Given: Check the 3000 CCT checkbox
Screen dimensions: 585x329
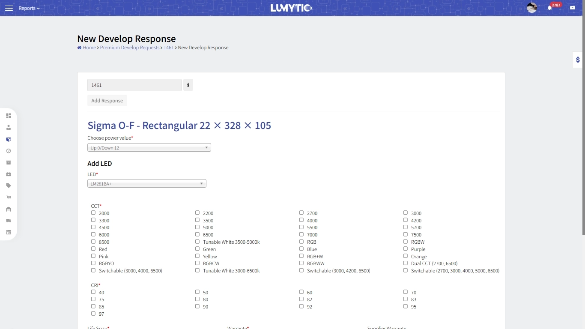Looking at the screenshot, I should point(406,213).
